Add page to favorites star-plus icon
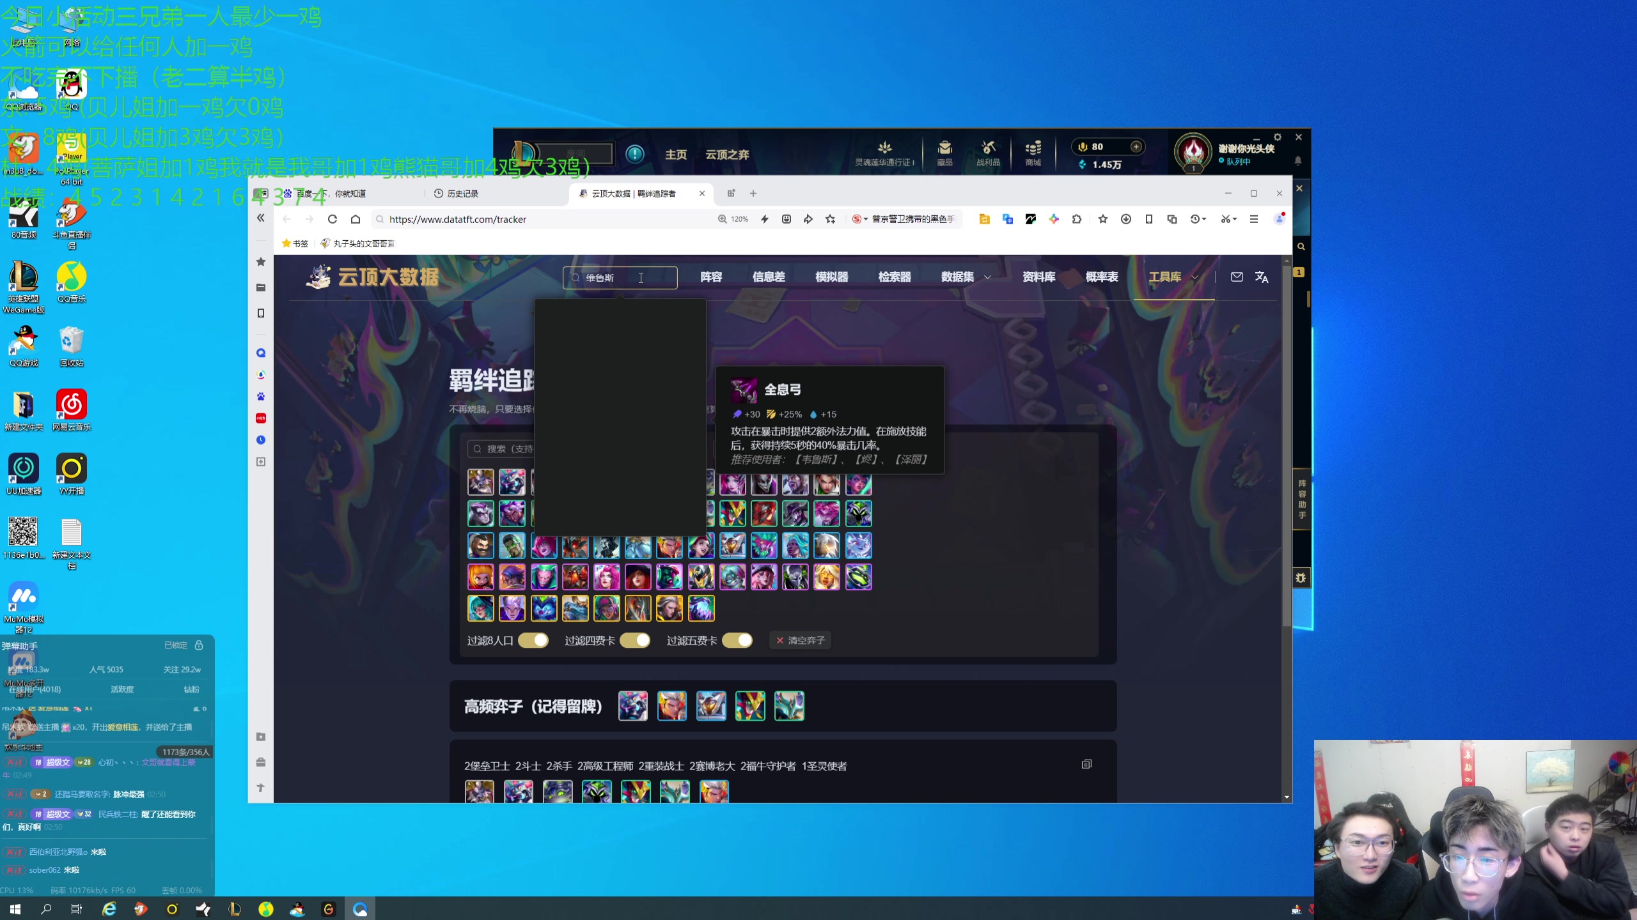Image resolution: width=1637 pixels, height=920 pixels. (x=831, y=219)
